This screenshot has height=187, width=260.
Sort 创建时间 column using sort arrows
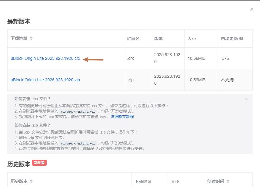click(228, 181)
